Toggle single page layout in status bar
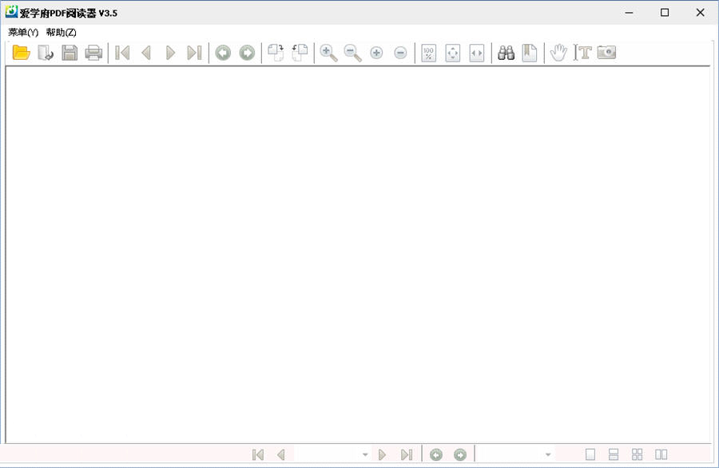This screenshot has width=719, height=468. pyautogui.click(x=590, y=454)
